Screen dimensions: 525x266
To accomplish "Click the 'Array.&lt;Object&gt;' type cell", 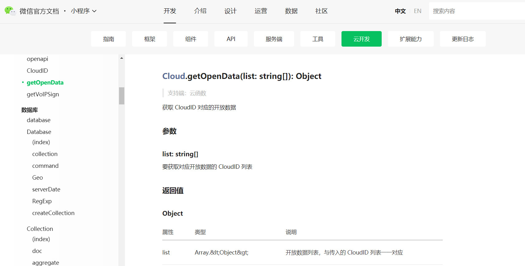I will 222,253.
